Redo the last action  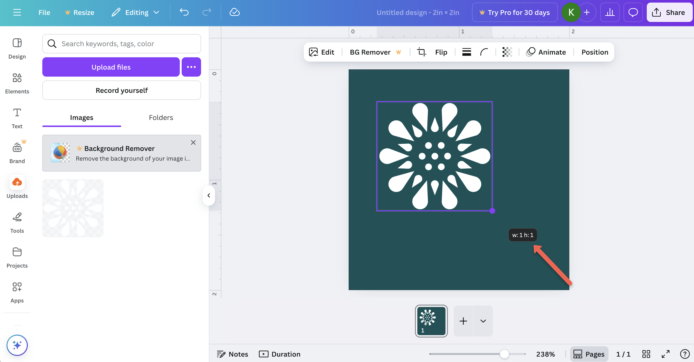[207, 12]
